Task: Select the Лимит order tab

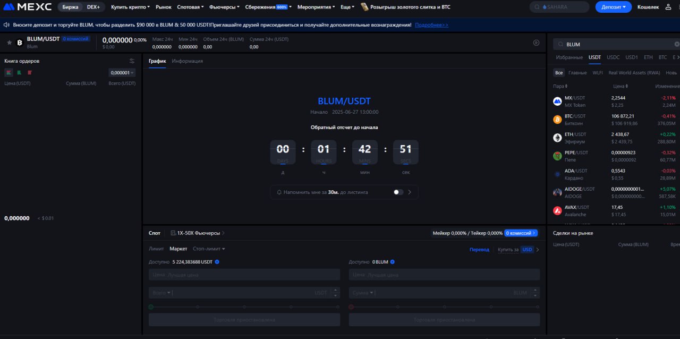Action: click(156, 249)
